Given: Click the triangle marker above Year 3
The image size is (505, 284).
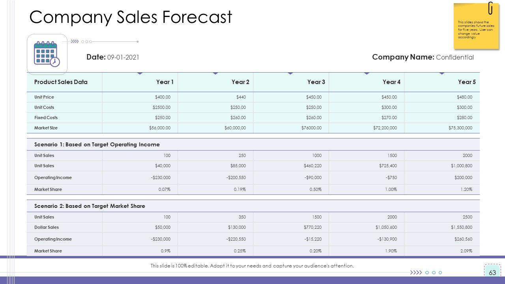Looking at the screenshot, I should coord(290,73).
